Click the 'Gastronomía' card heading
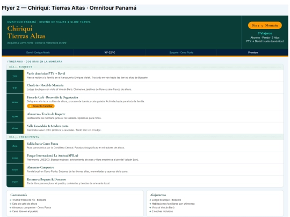The height and width of the screenshot is (217, 290). click(x=19, y=195)
